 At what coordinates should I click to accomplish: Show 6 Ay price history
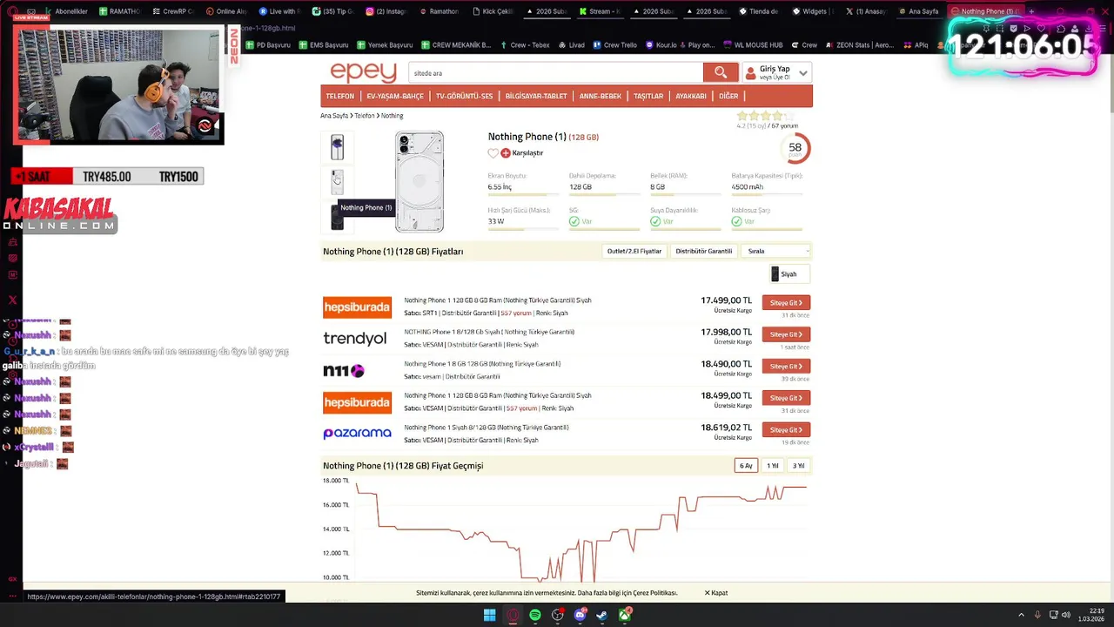746,466
